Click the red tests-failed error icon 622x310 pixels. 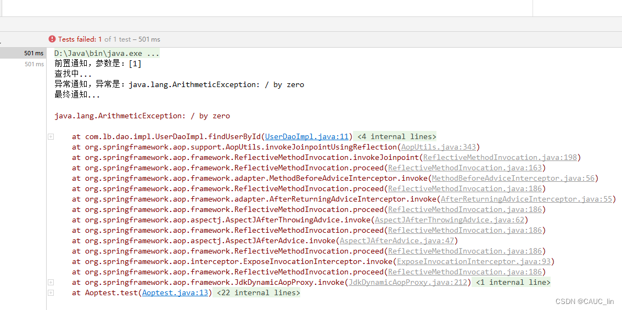[x=52, y=39]
